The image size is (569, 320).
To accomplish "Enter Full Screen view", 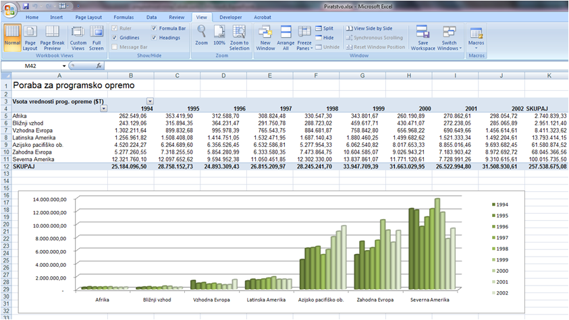I will [97, 38].
